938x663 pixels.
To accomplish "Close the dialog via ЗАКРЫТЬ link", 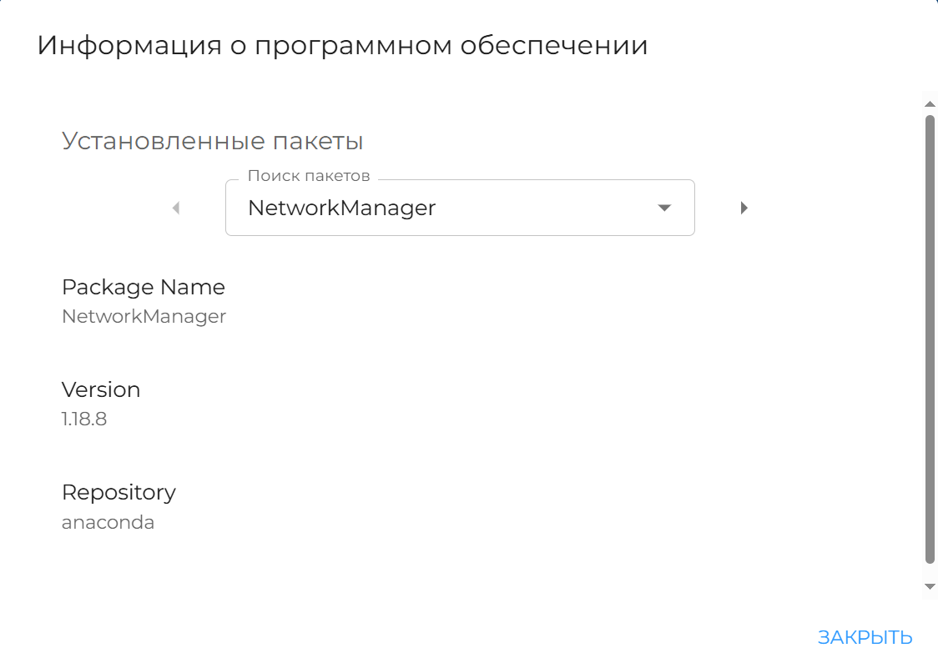I will (x=865, y=637).
